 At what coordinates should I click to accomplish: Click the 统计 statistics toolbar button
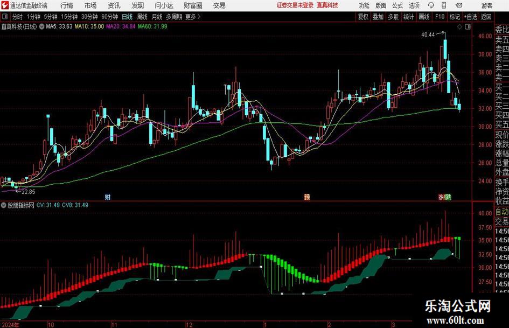point(408,17)
